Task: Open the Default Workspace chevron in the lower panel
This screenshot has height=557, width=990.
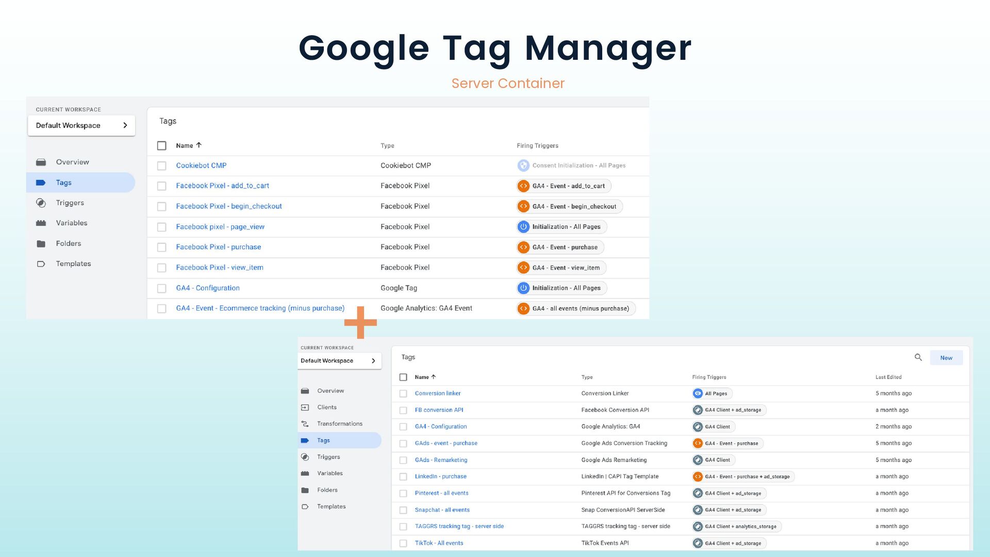Action: pos(373,361)
